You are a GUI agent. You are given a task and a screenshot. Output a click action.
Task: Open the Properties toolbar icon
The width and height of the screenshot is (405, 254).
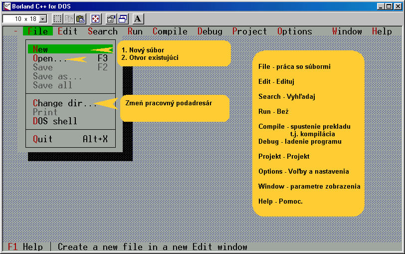point(111,19)
